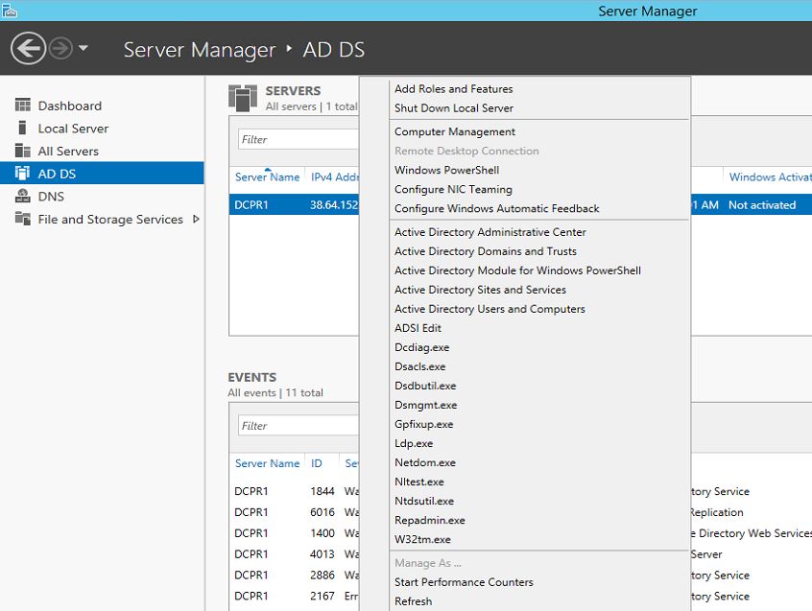812x611 pixels.
Task: Launch Windows PowerShell from context menu
Action: [445, 170]
